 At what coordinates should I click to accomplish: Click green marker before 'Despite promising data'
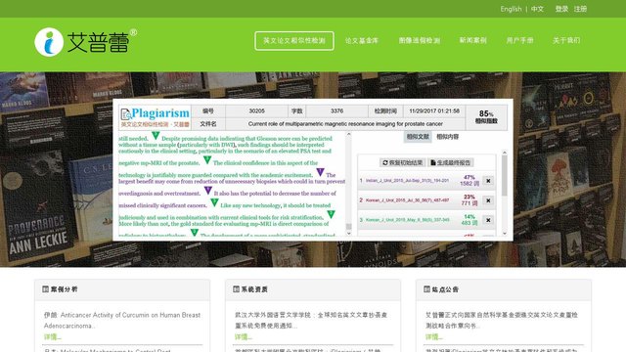click(156, 136)
